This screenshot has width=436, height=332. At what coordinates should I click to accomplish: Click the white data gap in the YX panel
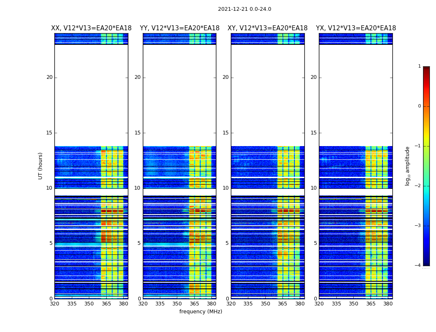click(356, 95)
